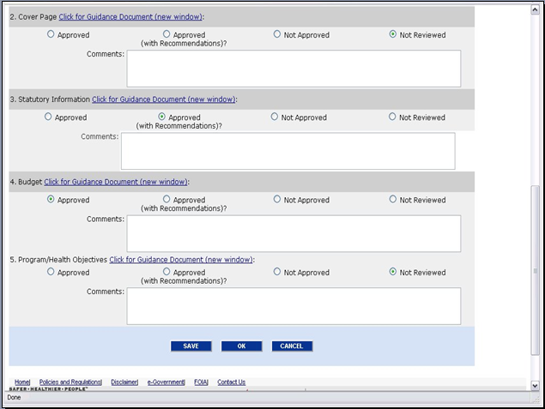Image resolution: width=545 pixels, height=409 pixels.
Task: Choose Not Reviewed for Statutory Information
Action: coord(392,117)
